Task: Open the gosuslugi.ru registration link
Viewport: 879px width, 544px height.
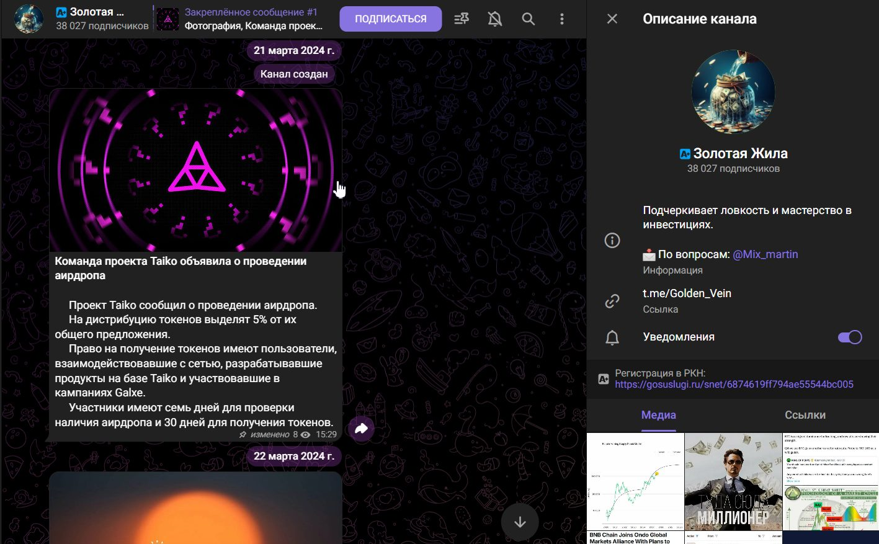Action: tap(734, 385)
